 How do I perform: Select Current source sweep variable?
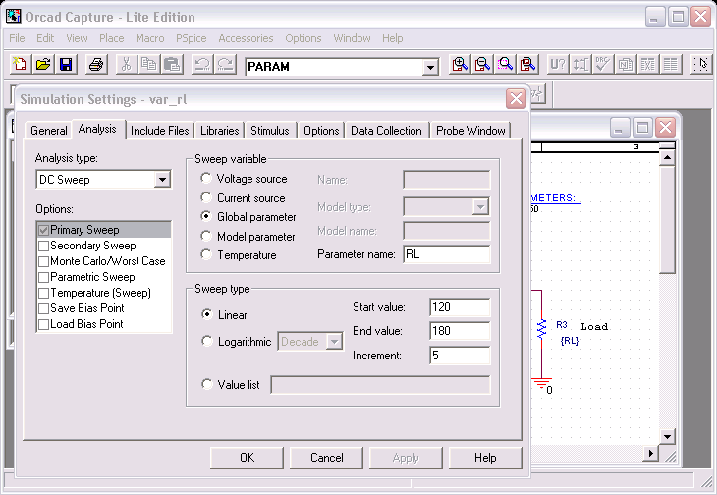point(206,197)
